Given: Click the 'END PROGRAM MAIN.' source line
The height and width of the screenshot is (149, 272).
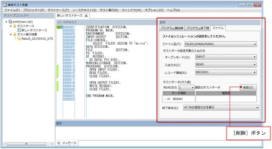Looking at the screenshot, I should click(100, 96).
